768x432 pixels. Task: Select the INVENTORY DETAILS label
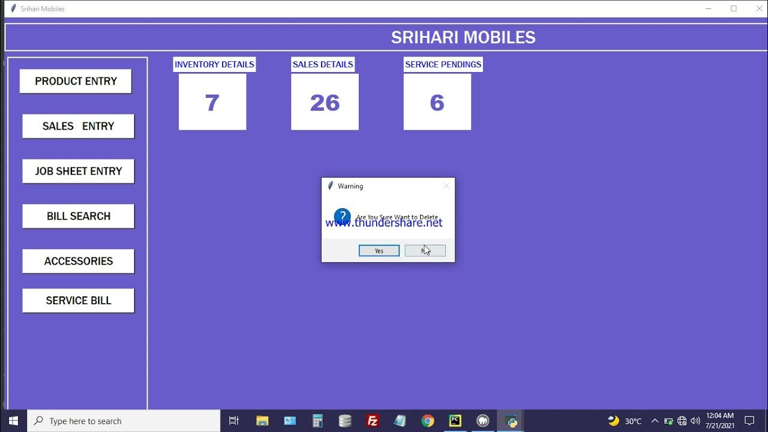[x=214, y=64]
